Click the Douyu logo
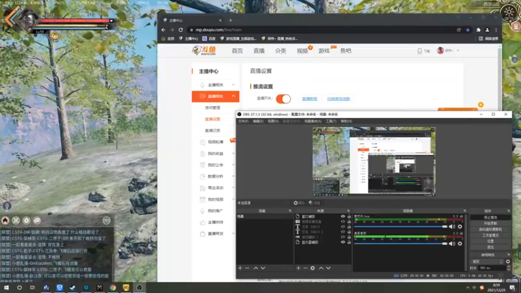Viewport: 521px width, 293px height. (204, 51)
